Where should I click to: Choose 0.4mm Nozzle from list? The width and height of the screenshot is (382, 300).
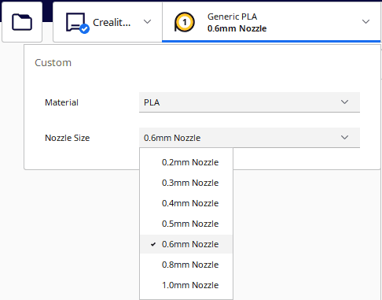[186, 203]
